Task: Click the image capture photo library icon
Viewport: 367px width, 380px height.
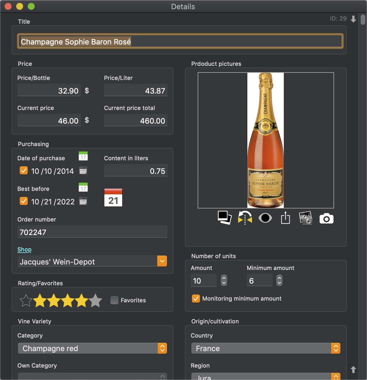Action: [x=306, y=218]
